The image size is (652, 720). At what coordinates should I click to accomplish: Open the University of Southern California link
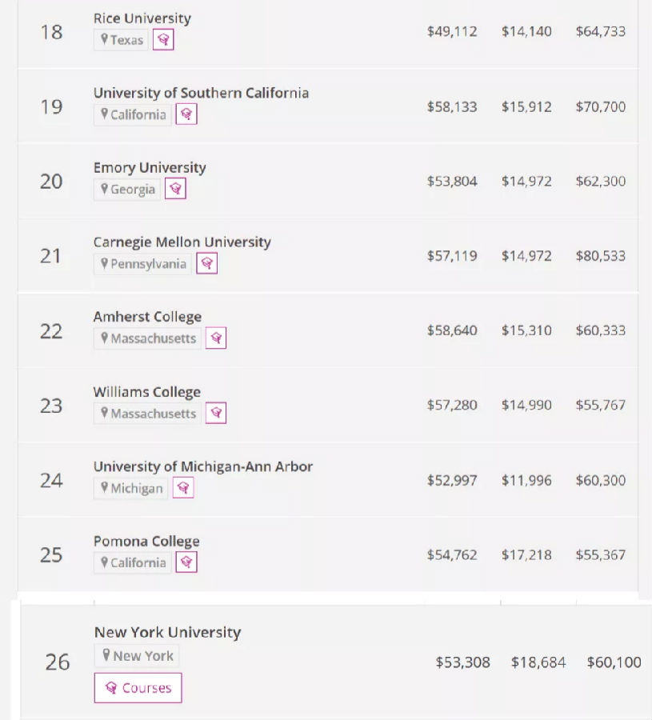pyautogui.click(x=201, y=93)
